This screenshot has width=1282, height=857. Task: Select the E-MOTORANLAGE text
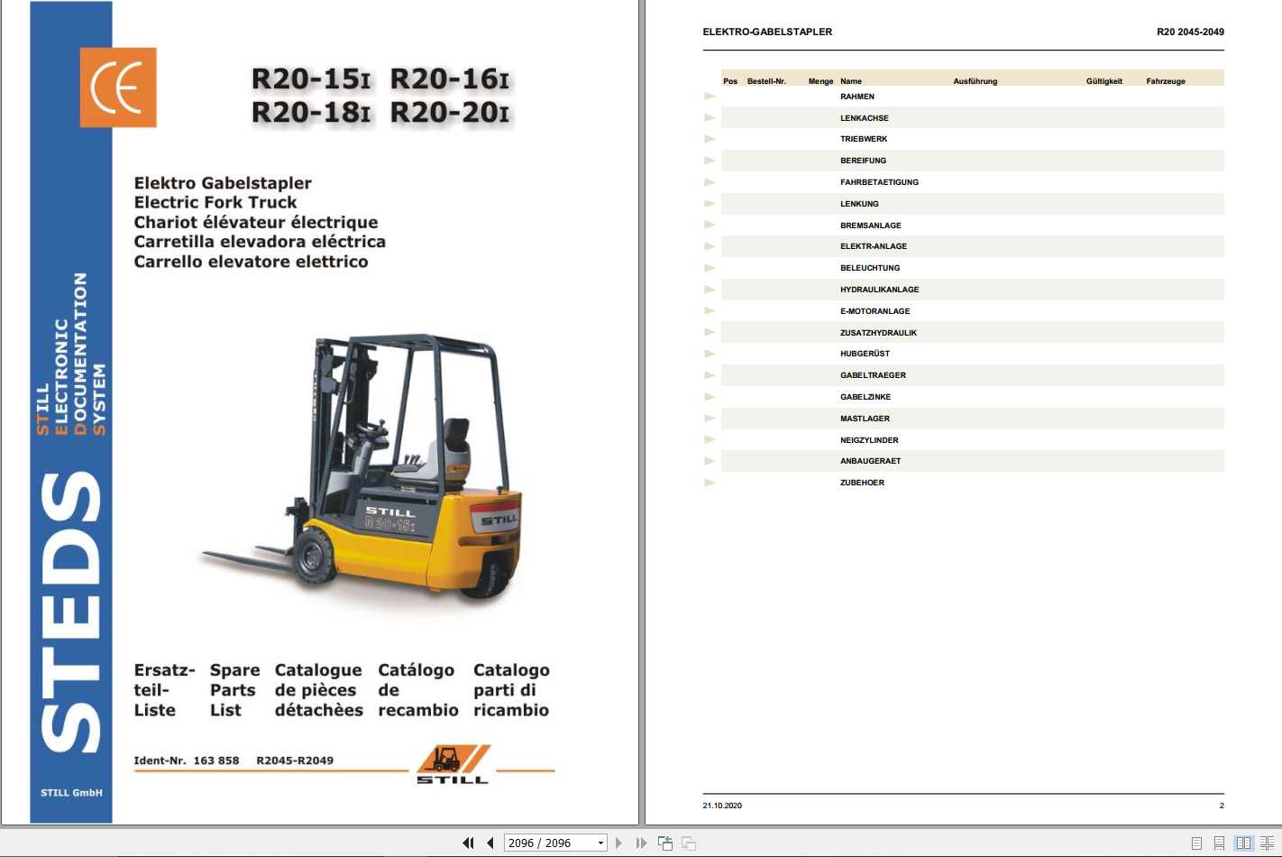(875, 311)
